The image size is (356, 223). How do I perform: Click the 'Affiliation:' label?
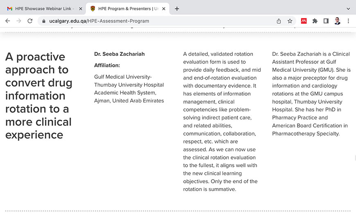[107, 65]
